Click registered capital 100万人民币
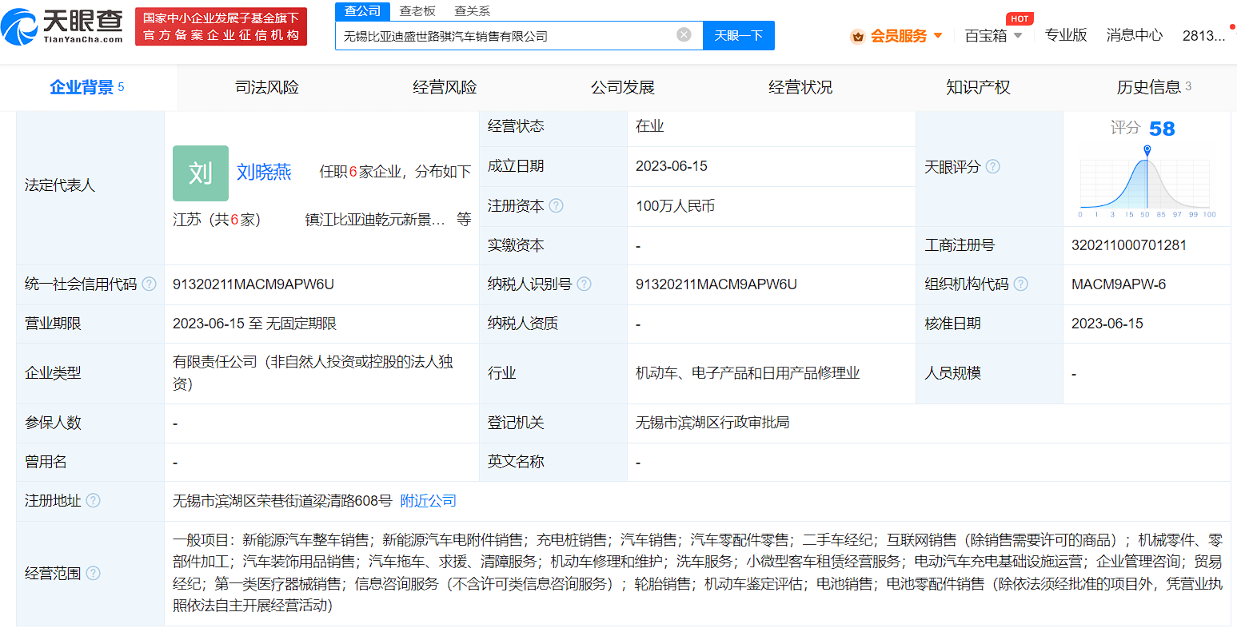Viewport: 1237px width, 632px height. 675,205
